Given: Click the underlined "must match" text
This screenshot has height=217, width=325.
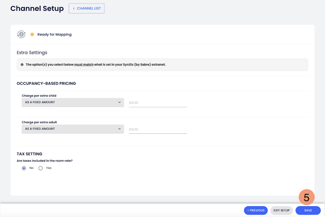Looking at the screenshot, I should (x=84, y=64).
